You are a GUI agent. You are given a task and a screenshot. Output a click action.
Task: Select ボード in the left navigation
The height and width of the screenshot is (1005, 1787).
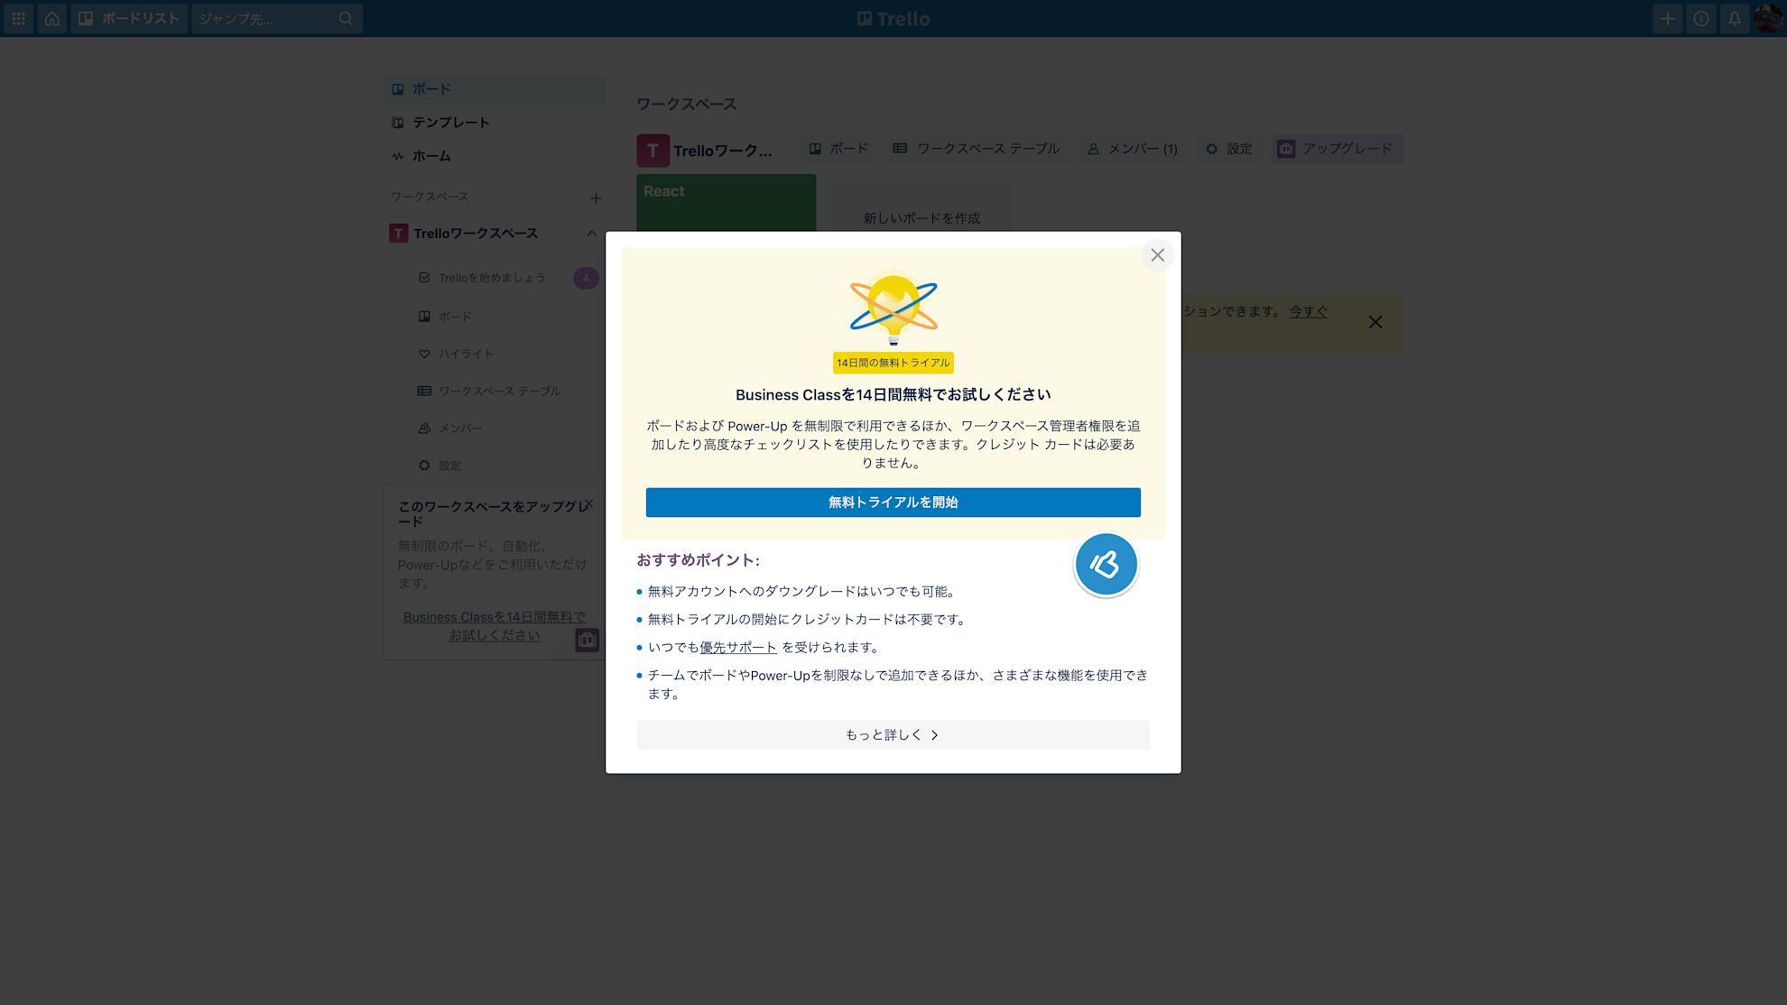click(495, 88)
